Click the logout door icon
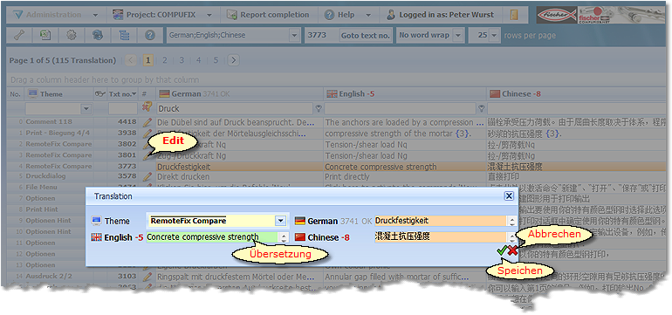Viewport: 672px width, 315px height. [514, 15]
